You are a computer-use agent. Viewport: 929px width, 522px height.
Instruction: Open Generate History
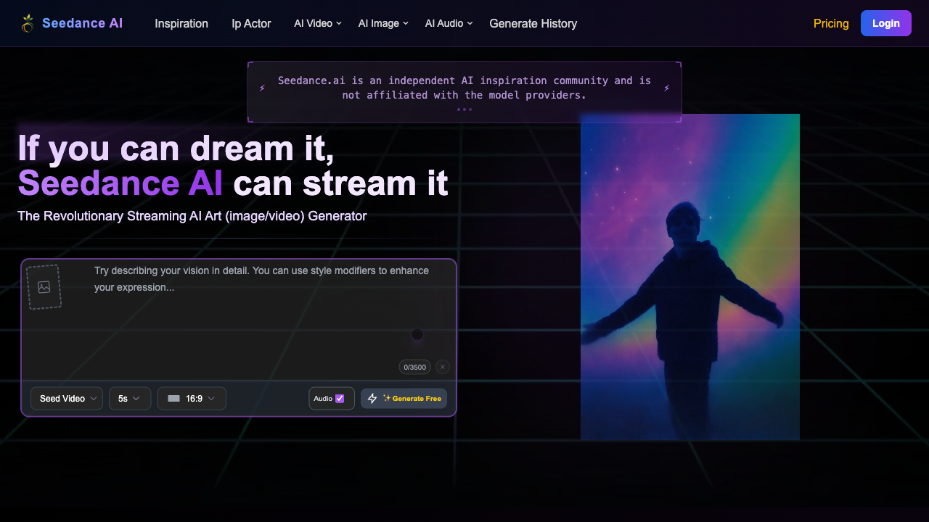click(x=533, y=23)
